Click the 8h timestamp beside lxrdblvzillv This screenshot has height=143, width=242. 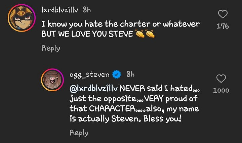pos(87,10)
